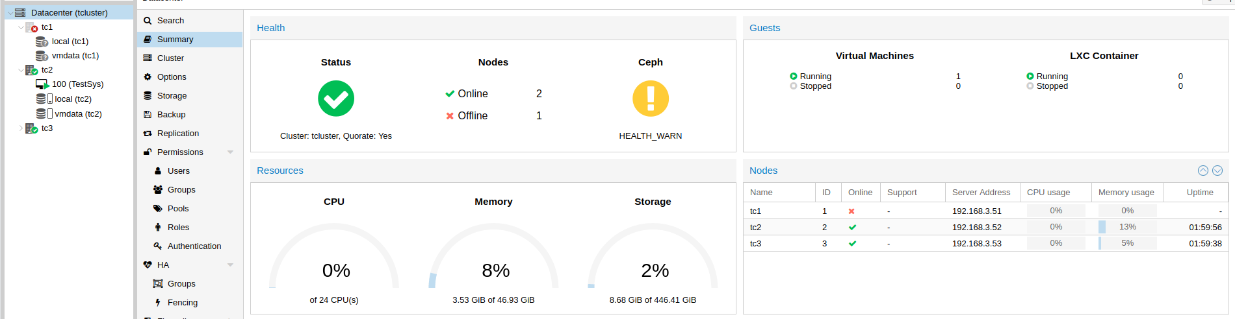Sort nodes by Server Address column
Image resolution: width=1235 pixels, height=319 pixels.
(982, 193)
